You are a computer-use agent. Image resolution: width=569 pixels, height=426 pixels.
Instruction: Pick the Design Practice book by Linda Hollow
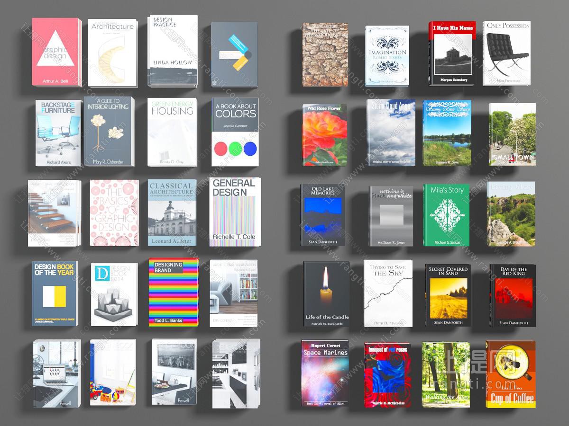pos(173,51)
